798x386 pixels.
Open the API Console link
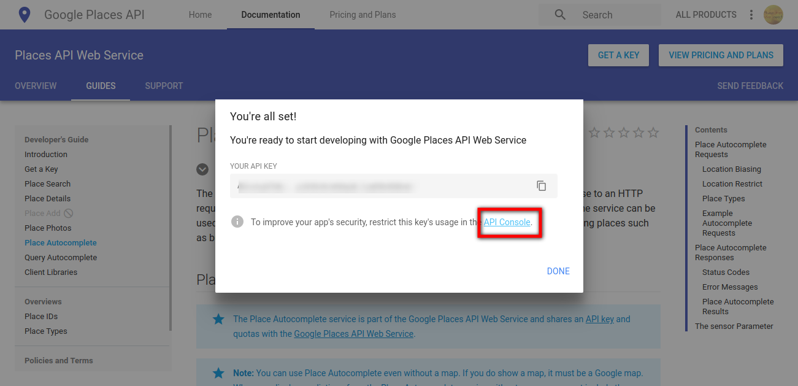coord(507,222)
